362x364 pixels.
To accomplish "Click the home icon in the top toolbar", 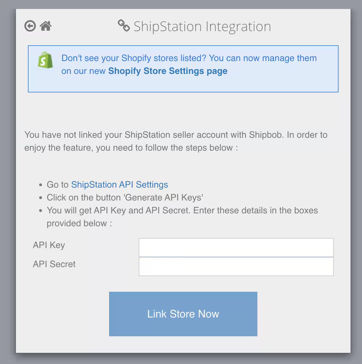I will point(46,26).
